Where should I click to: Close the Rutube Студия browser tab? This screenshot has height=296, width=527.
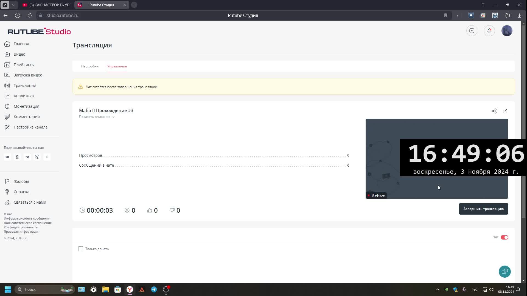[125, 5]
